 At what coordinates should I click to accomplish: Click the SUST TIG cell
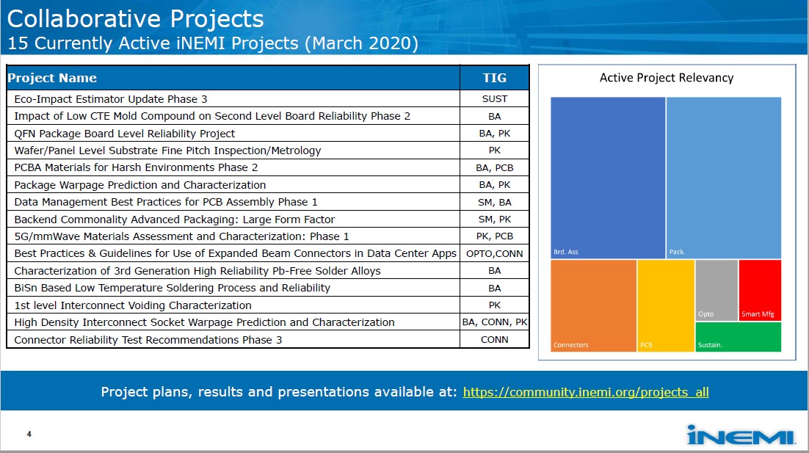click(x=494, y=98)
